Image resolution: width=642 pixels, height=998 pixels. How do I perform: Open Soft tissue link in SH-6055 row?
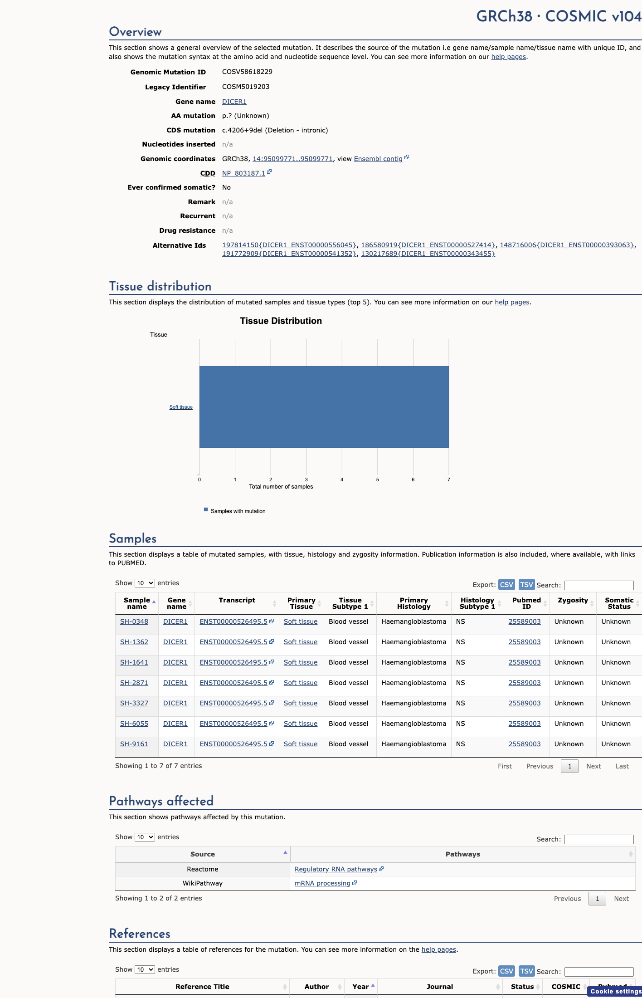[x=301, y=724]
